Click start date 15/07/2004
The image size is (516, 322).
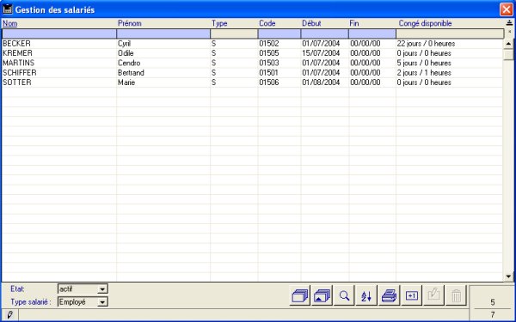(321, 53)
